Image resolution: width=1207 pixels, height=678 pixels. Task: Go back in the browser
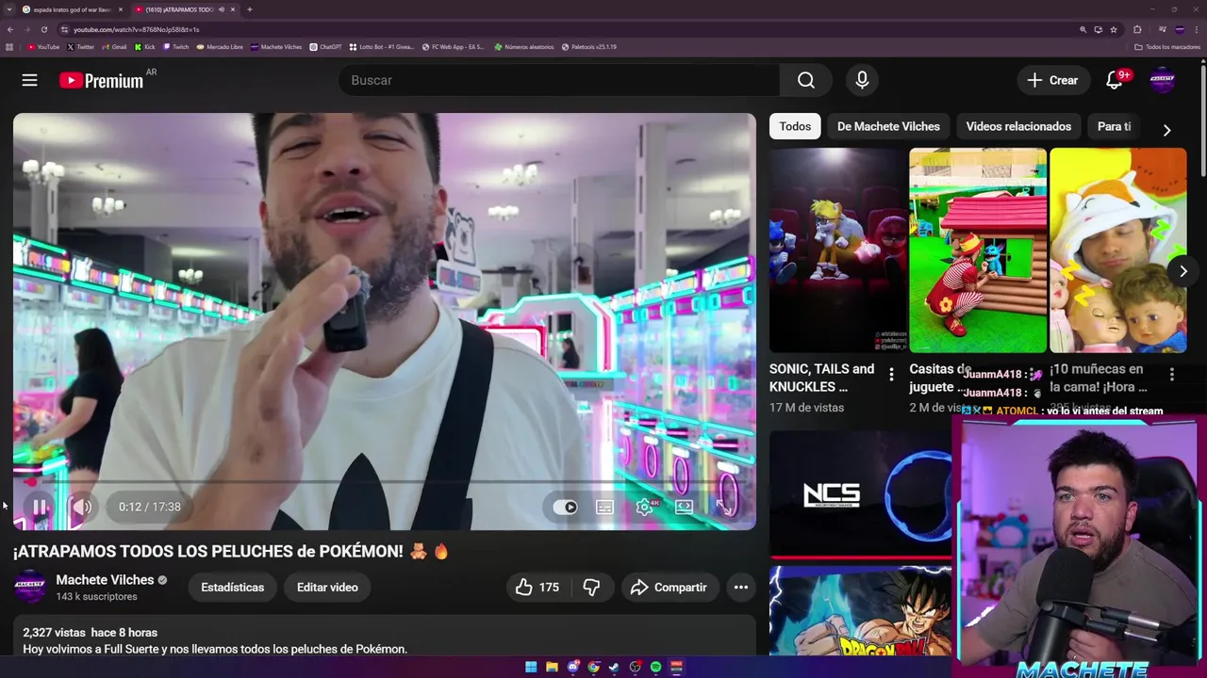[x=10, y=29]
